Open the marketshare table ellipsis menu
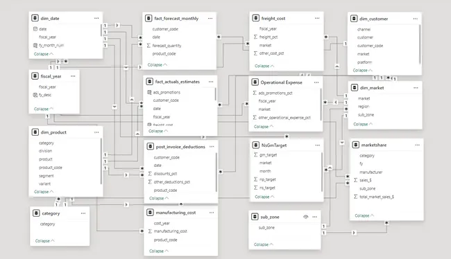451x259 pixels. click(417, 145)
